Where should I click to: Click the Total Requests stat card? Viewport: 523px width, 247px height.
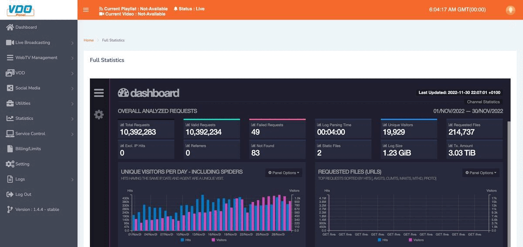(146, 129)
